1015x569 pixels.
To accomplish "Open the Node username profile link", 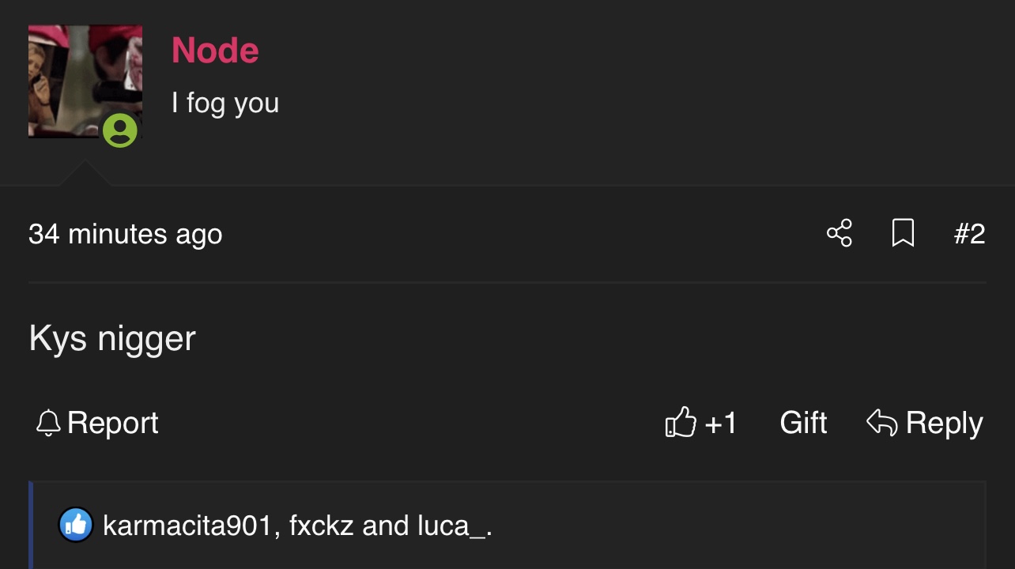I will pos(215,51).
